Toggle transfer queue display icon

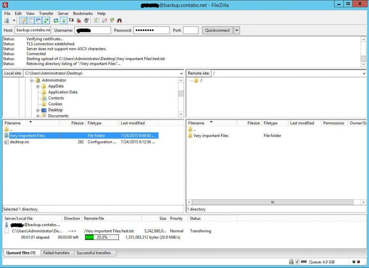[46, 20]
